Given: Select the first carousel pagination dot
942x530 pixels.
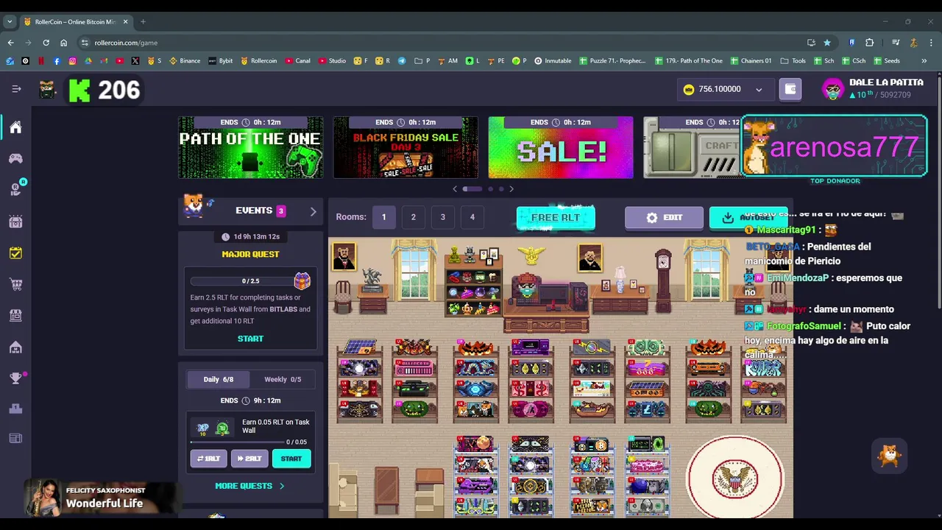Looking at the screenshot, I should [472, 189].
